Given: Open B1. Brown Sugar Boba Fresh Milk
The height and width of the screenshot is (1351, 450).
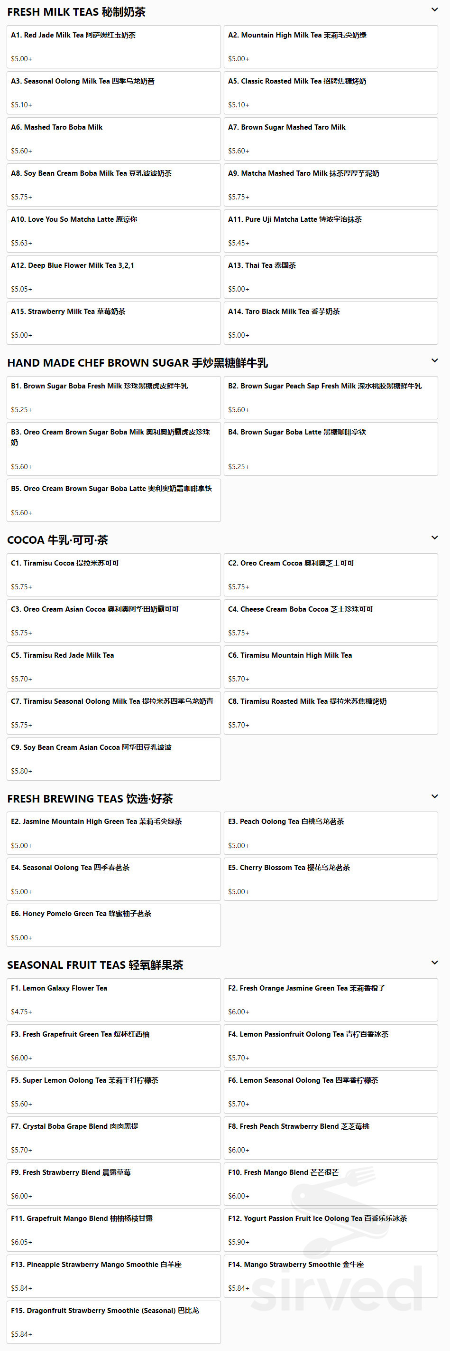Looking at the screenshot, I should point(114,397).
